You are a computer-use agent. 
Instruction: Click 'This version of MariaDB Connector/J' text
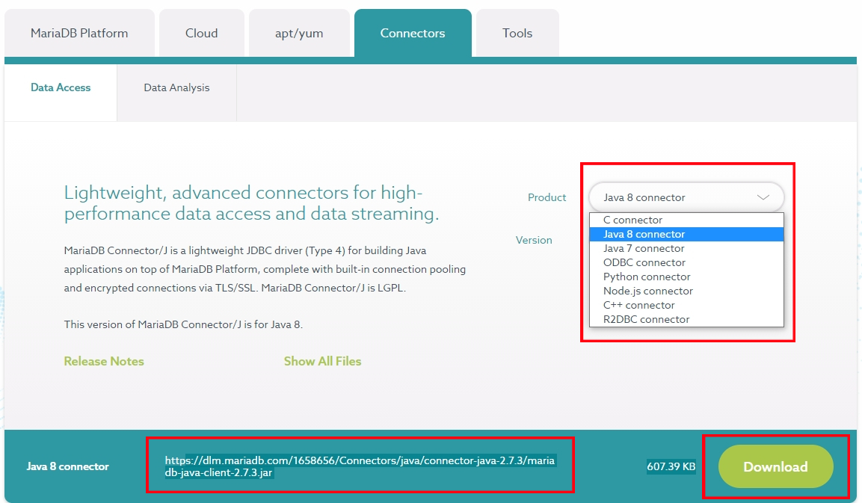tap(183, 324)
